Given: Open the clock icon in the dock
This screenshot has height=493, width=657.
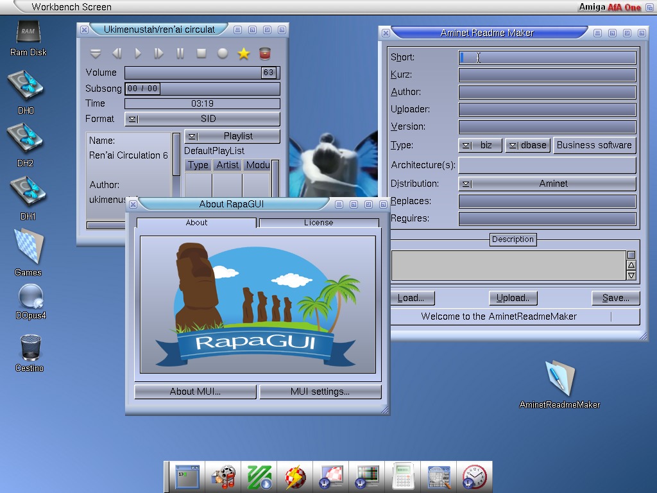Looking at the screenshot, I should click(474, 477).
